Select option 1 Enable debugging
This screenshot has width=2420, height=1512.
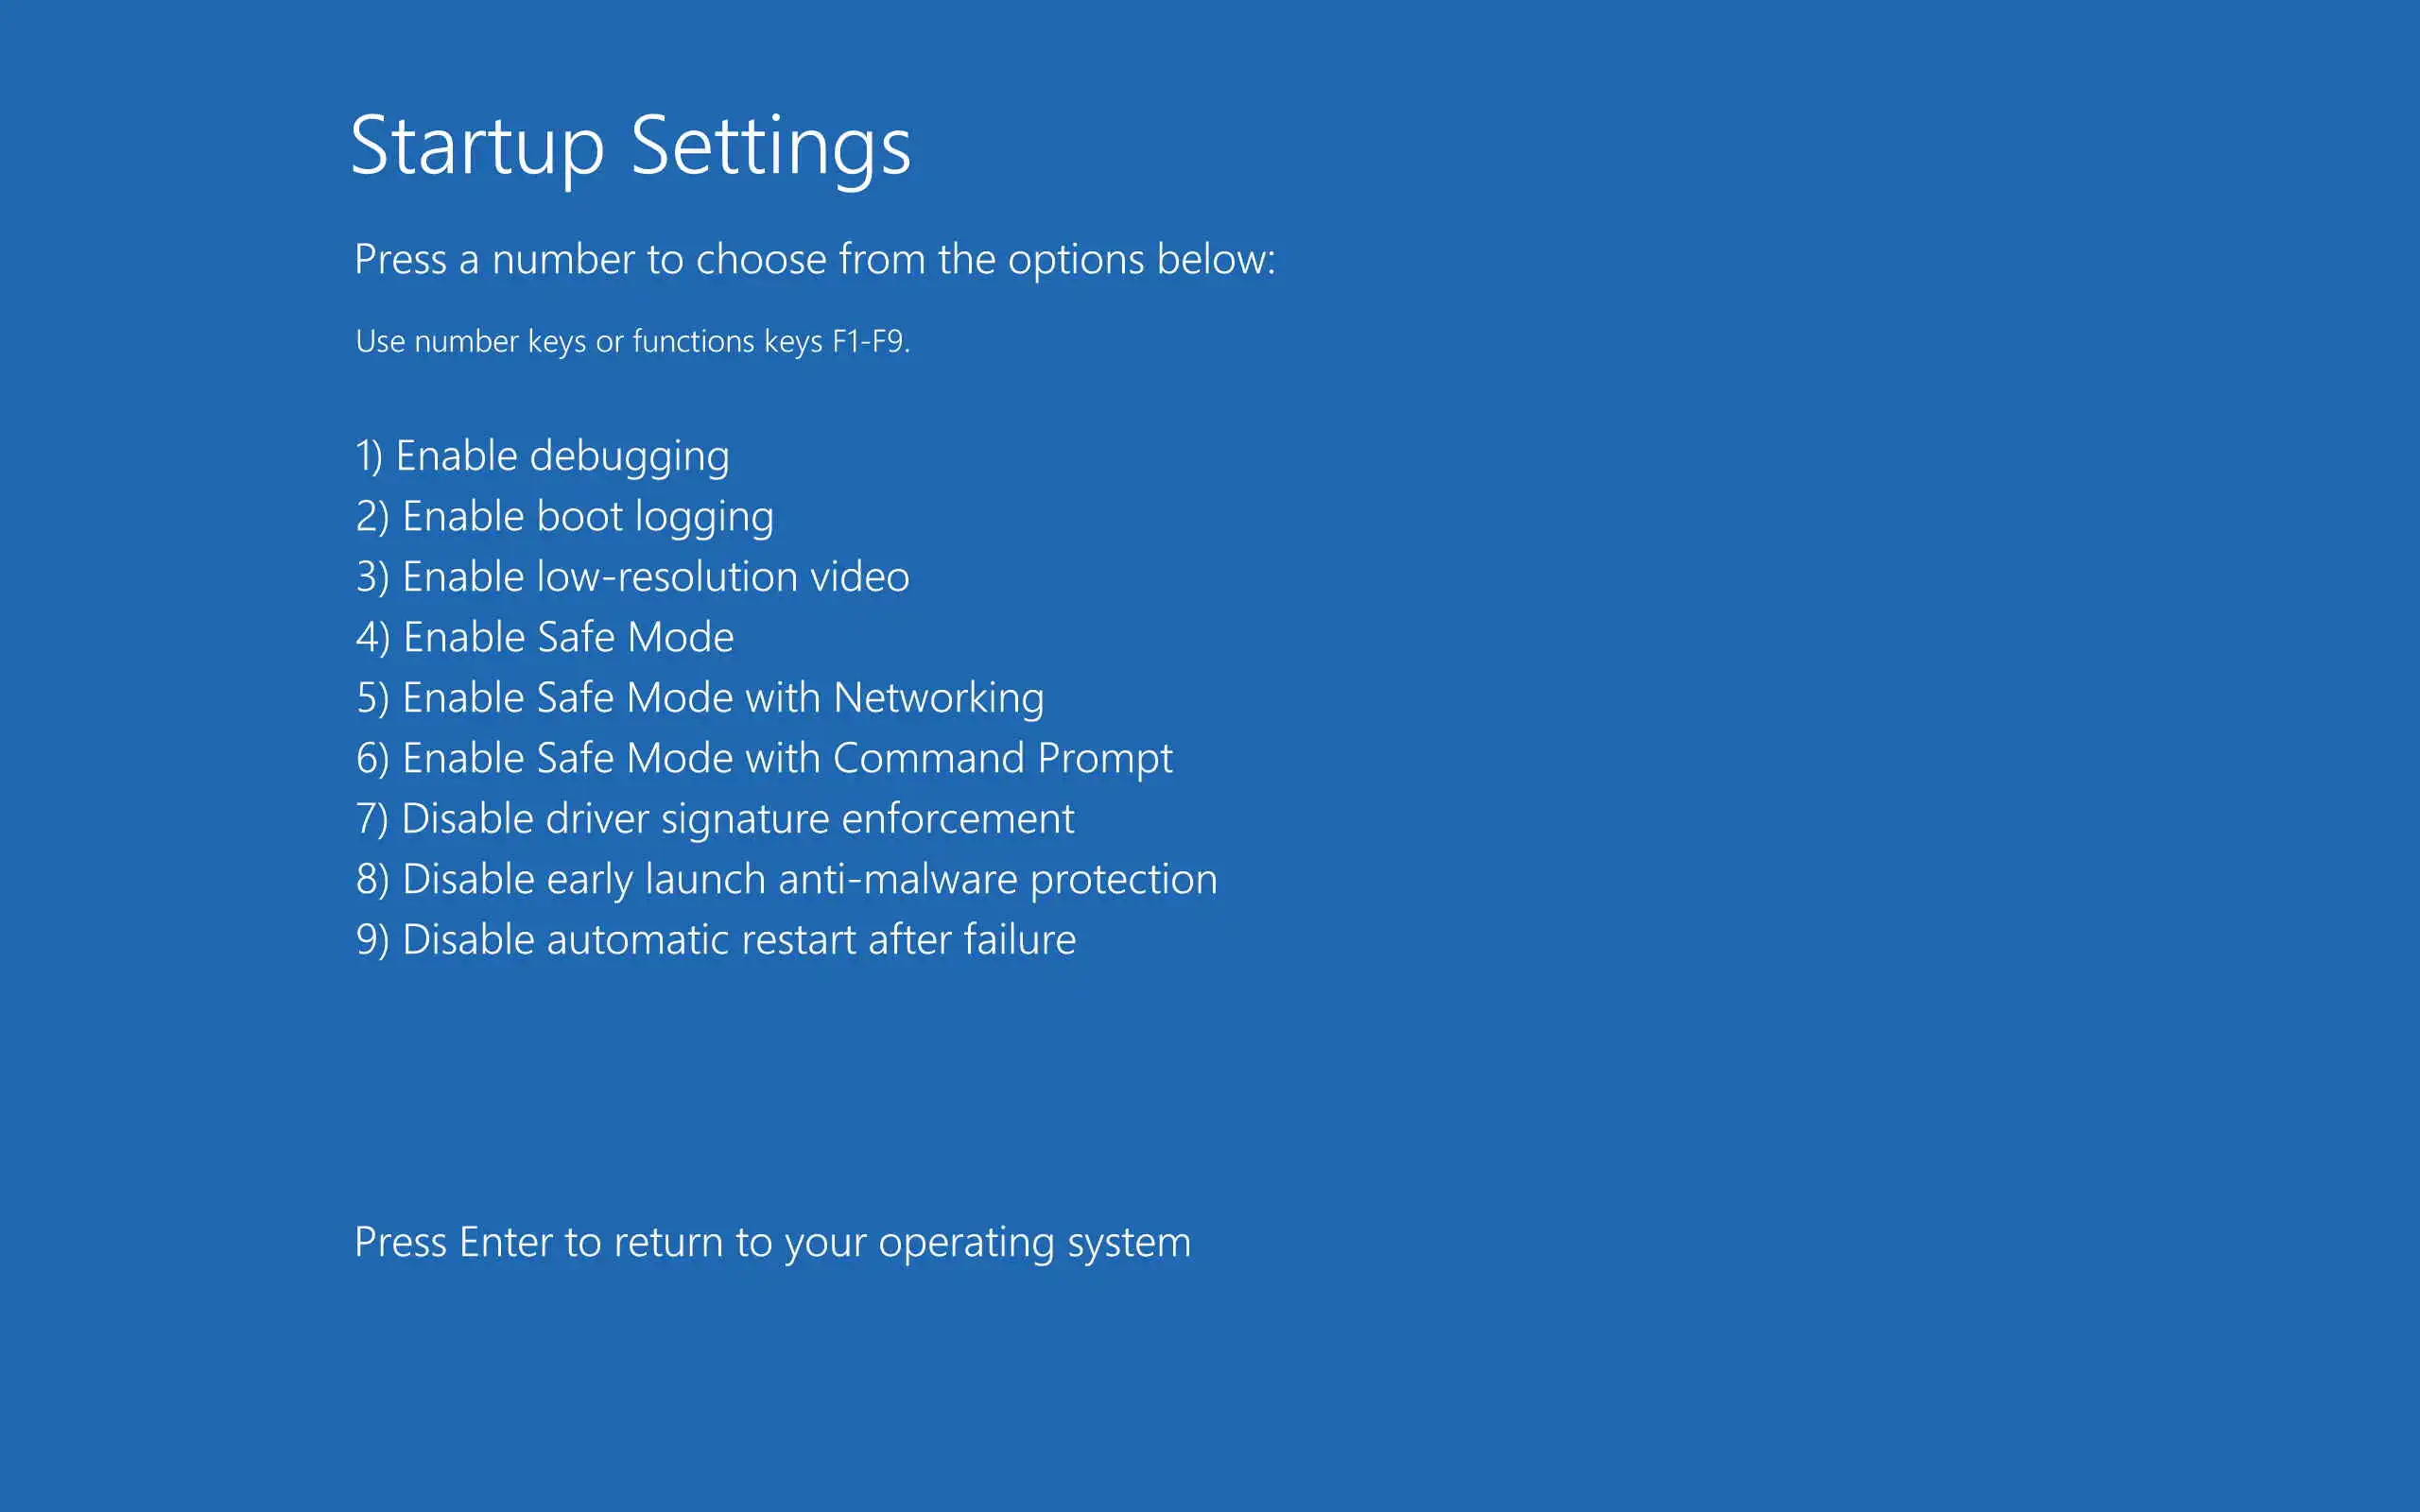click(x=542, y=456)
